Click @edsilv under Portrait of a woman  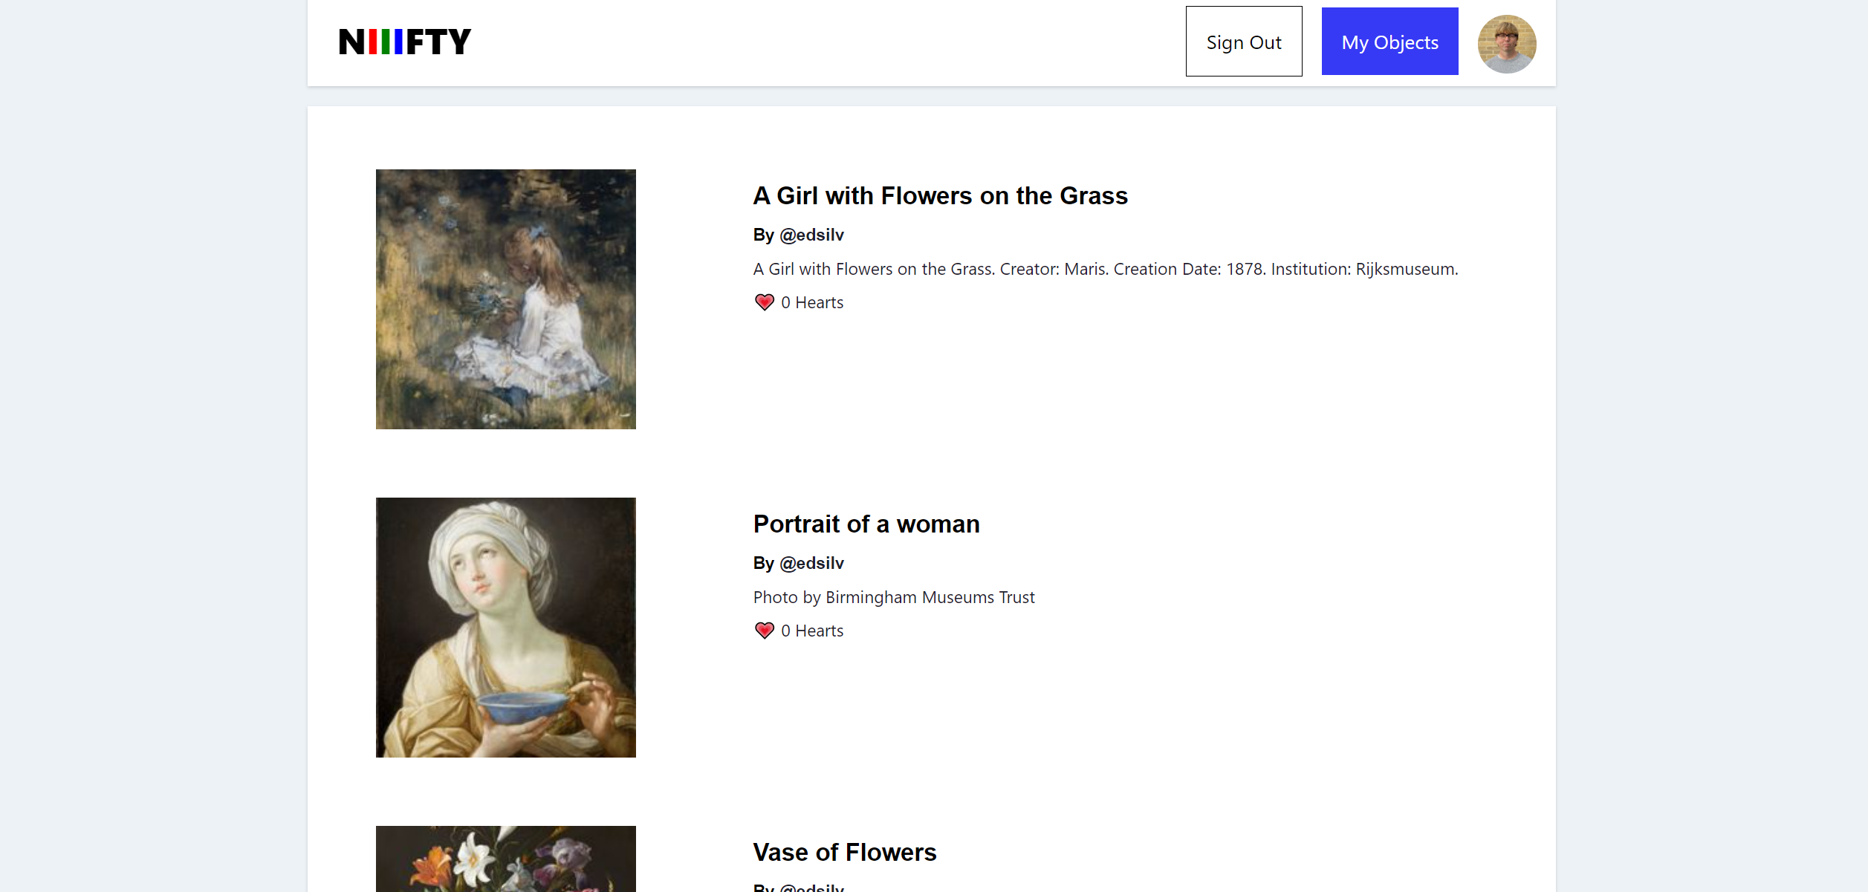(811, 563)
